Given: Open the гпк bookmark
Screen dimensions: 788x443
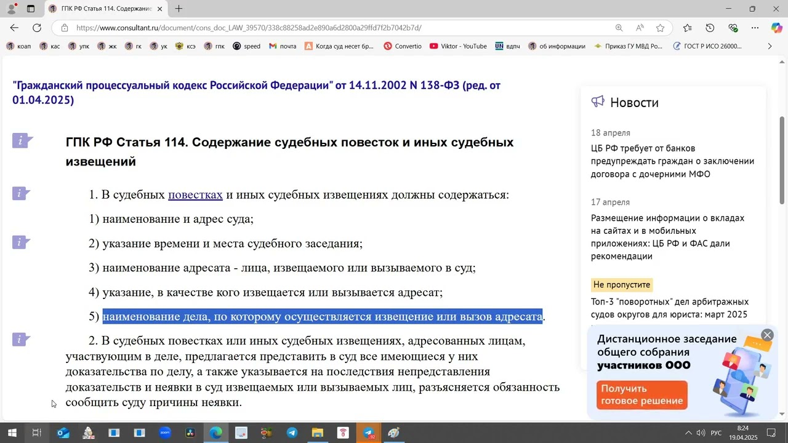Looking at the screenshot, I should [214, 46].
